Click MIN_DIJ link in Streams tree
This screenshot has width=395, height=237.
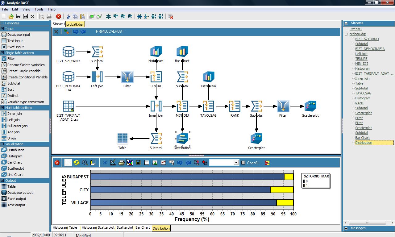pos(361,64)
